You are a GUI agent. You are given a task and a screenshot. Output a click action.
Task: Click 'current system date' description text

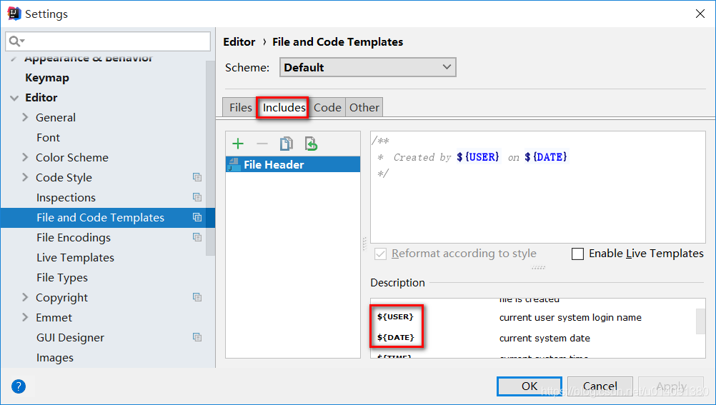click(545, 339)
